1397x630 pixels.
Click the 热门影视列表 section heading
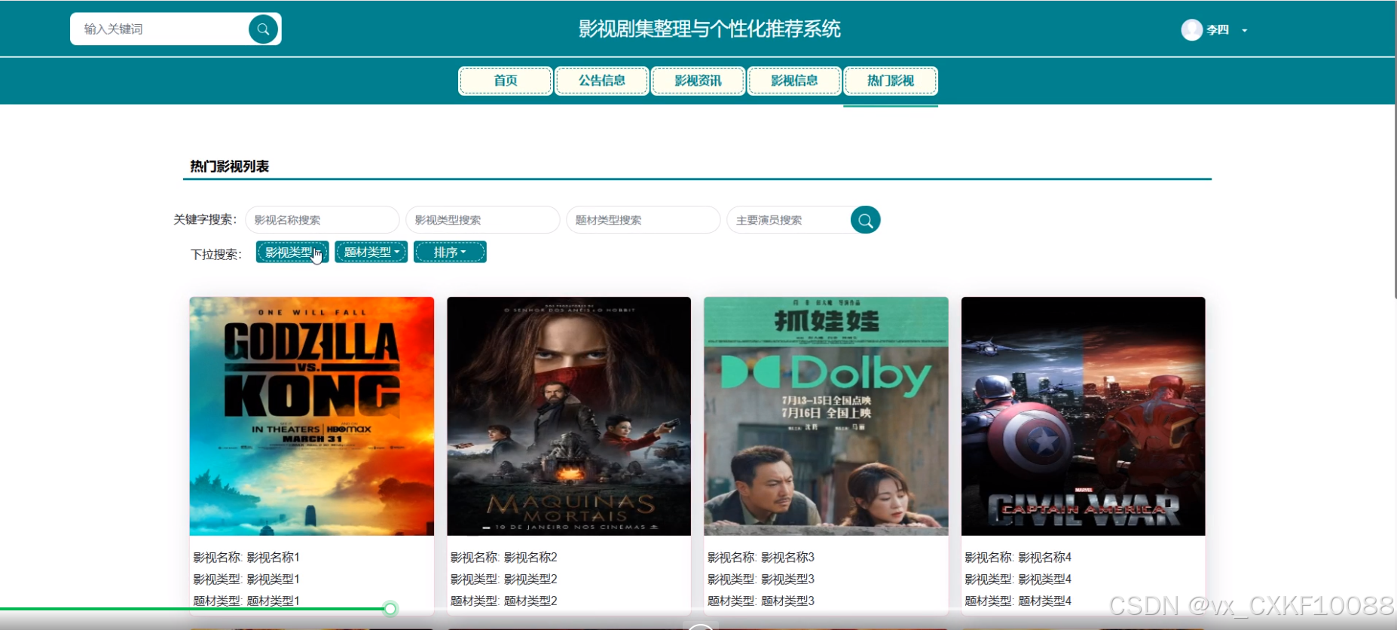click(x=230, y=167)
